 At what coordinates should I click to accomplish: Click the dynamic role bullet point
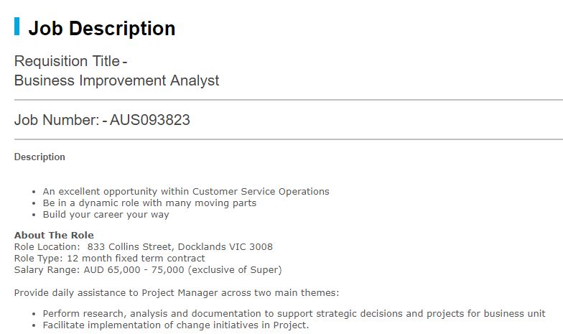point(149,203)
